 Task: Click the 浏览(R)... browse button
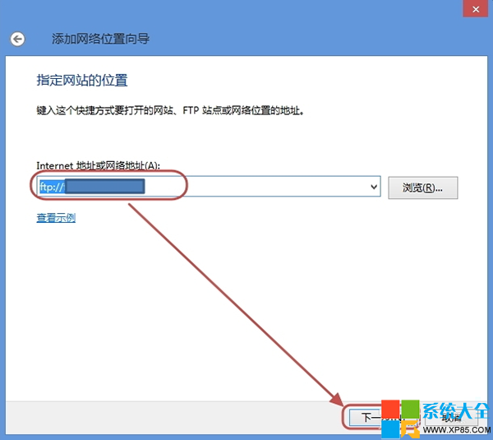click(423, 188)
